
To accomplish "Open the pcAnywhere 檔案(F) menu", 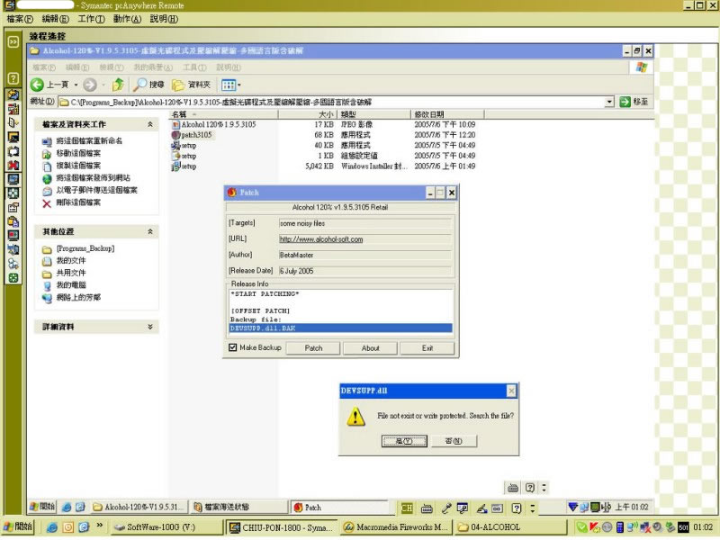I will point(20,19).
